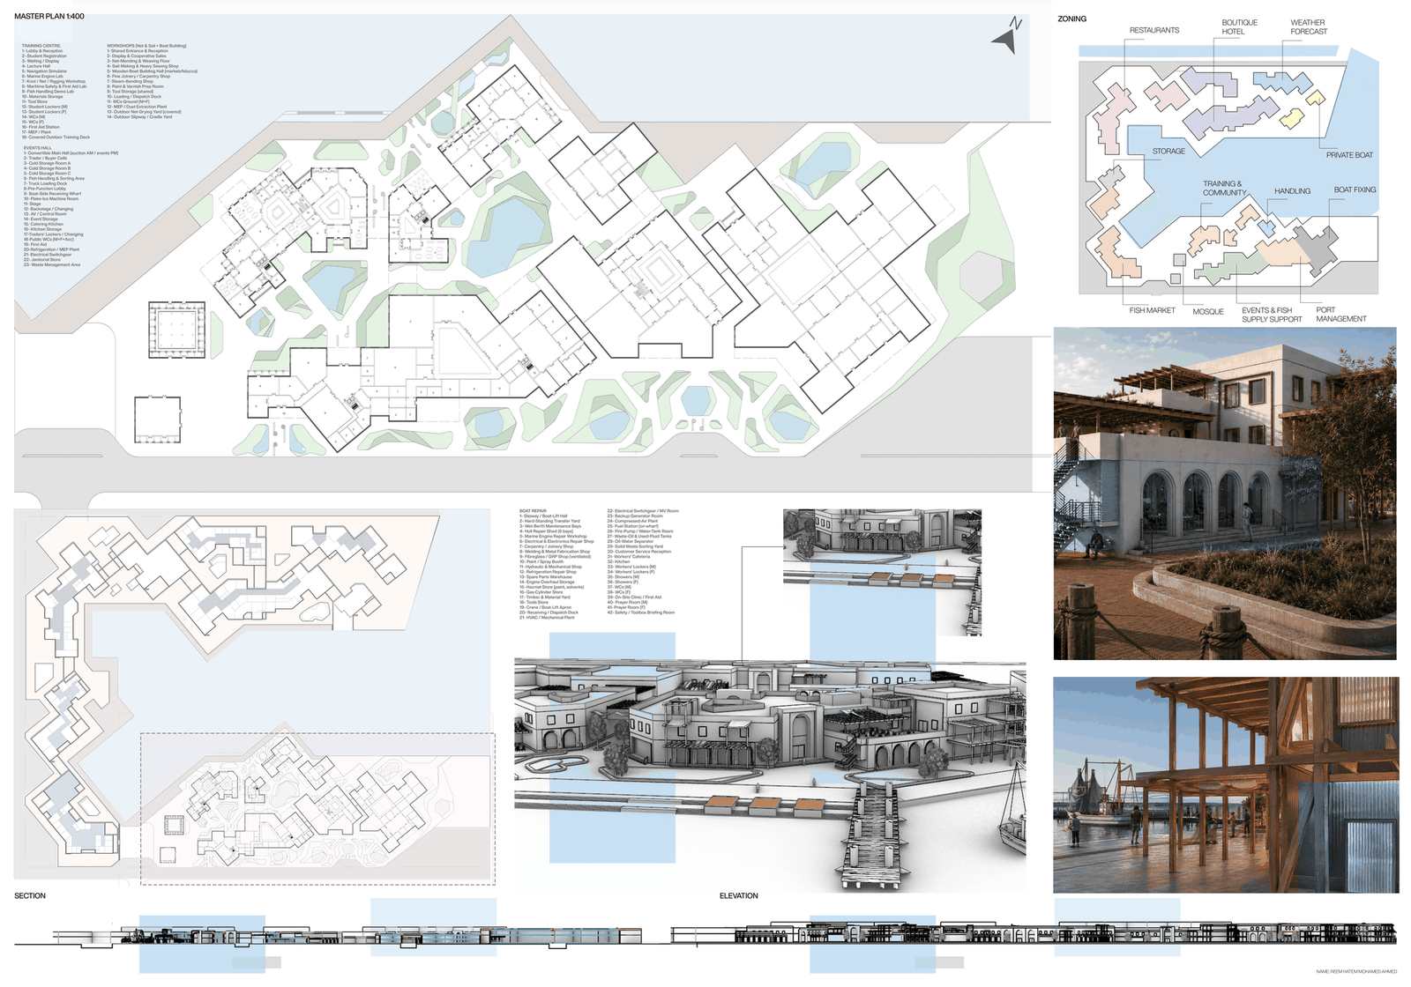The width and height of the screenshot is (1411, 987).
Task: Open the zoning diagram map
Action: point(1228,171)
